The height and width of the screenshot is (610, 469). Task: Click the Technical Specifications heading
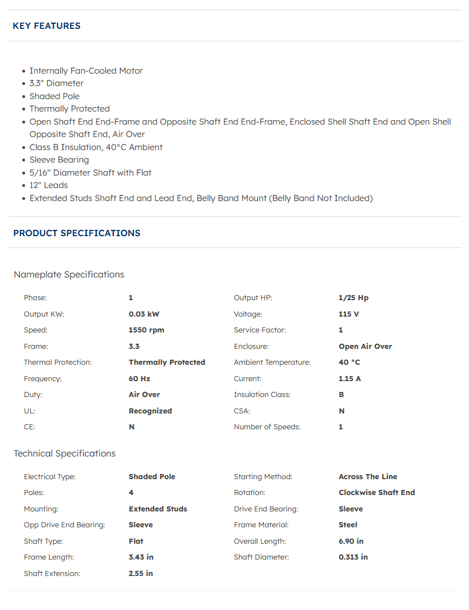[65, 454]
